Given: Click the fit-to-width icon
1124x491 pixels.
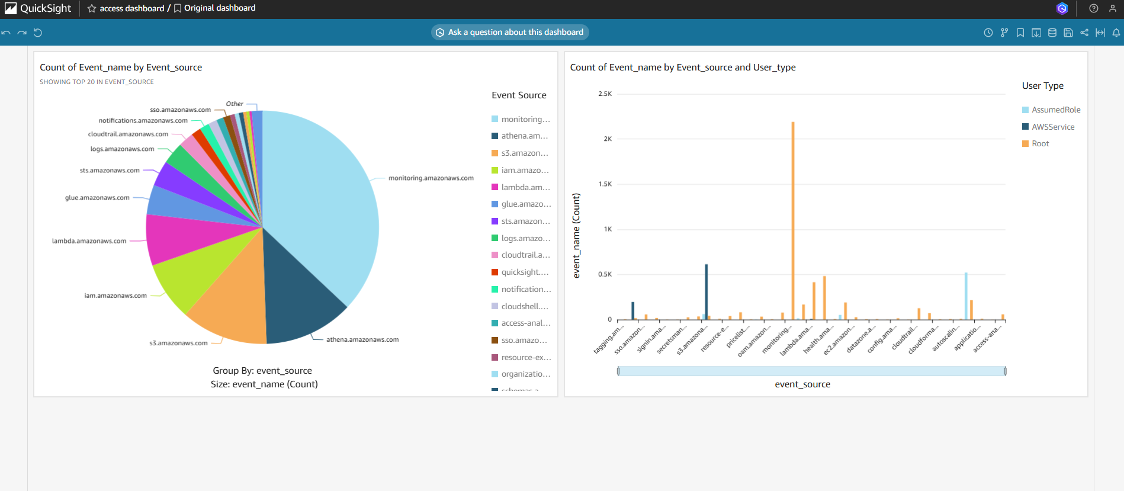Looking at the screenshot, I should click(1100, 33).
